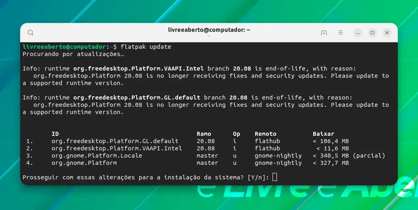This screenshot has height=210, width=418.
Task: Click the '[Y/n]:' confirmation prompt text
Action: [x=258, y=177]
